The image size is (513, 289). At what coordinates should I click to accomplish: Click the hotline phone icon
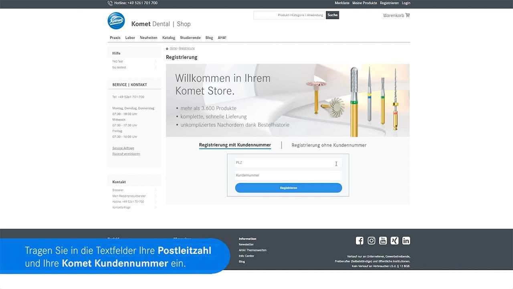click(110, 3)
